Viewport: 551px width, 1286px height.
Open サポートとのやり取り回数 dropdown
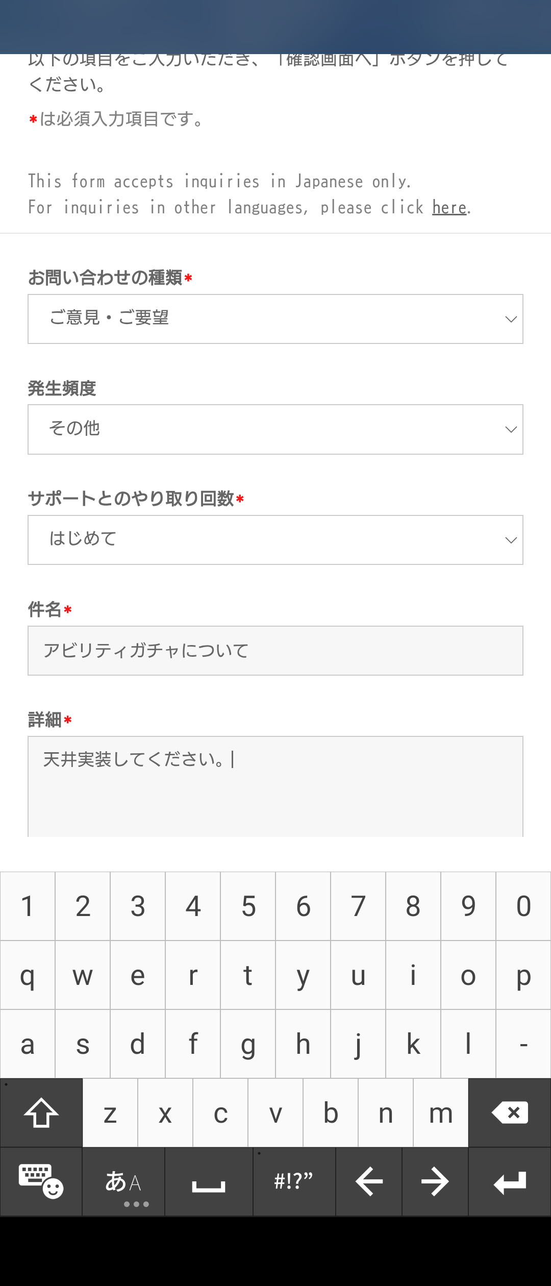pyautogui.click(x=275, y=540)
